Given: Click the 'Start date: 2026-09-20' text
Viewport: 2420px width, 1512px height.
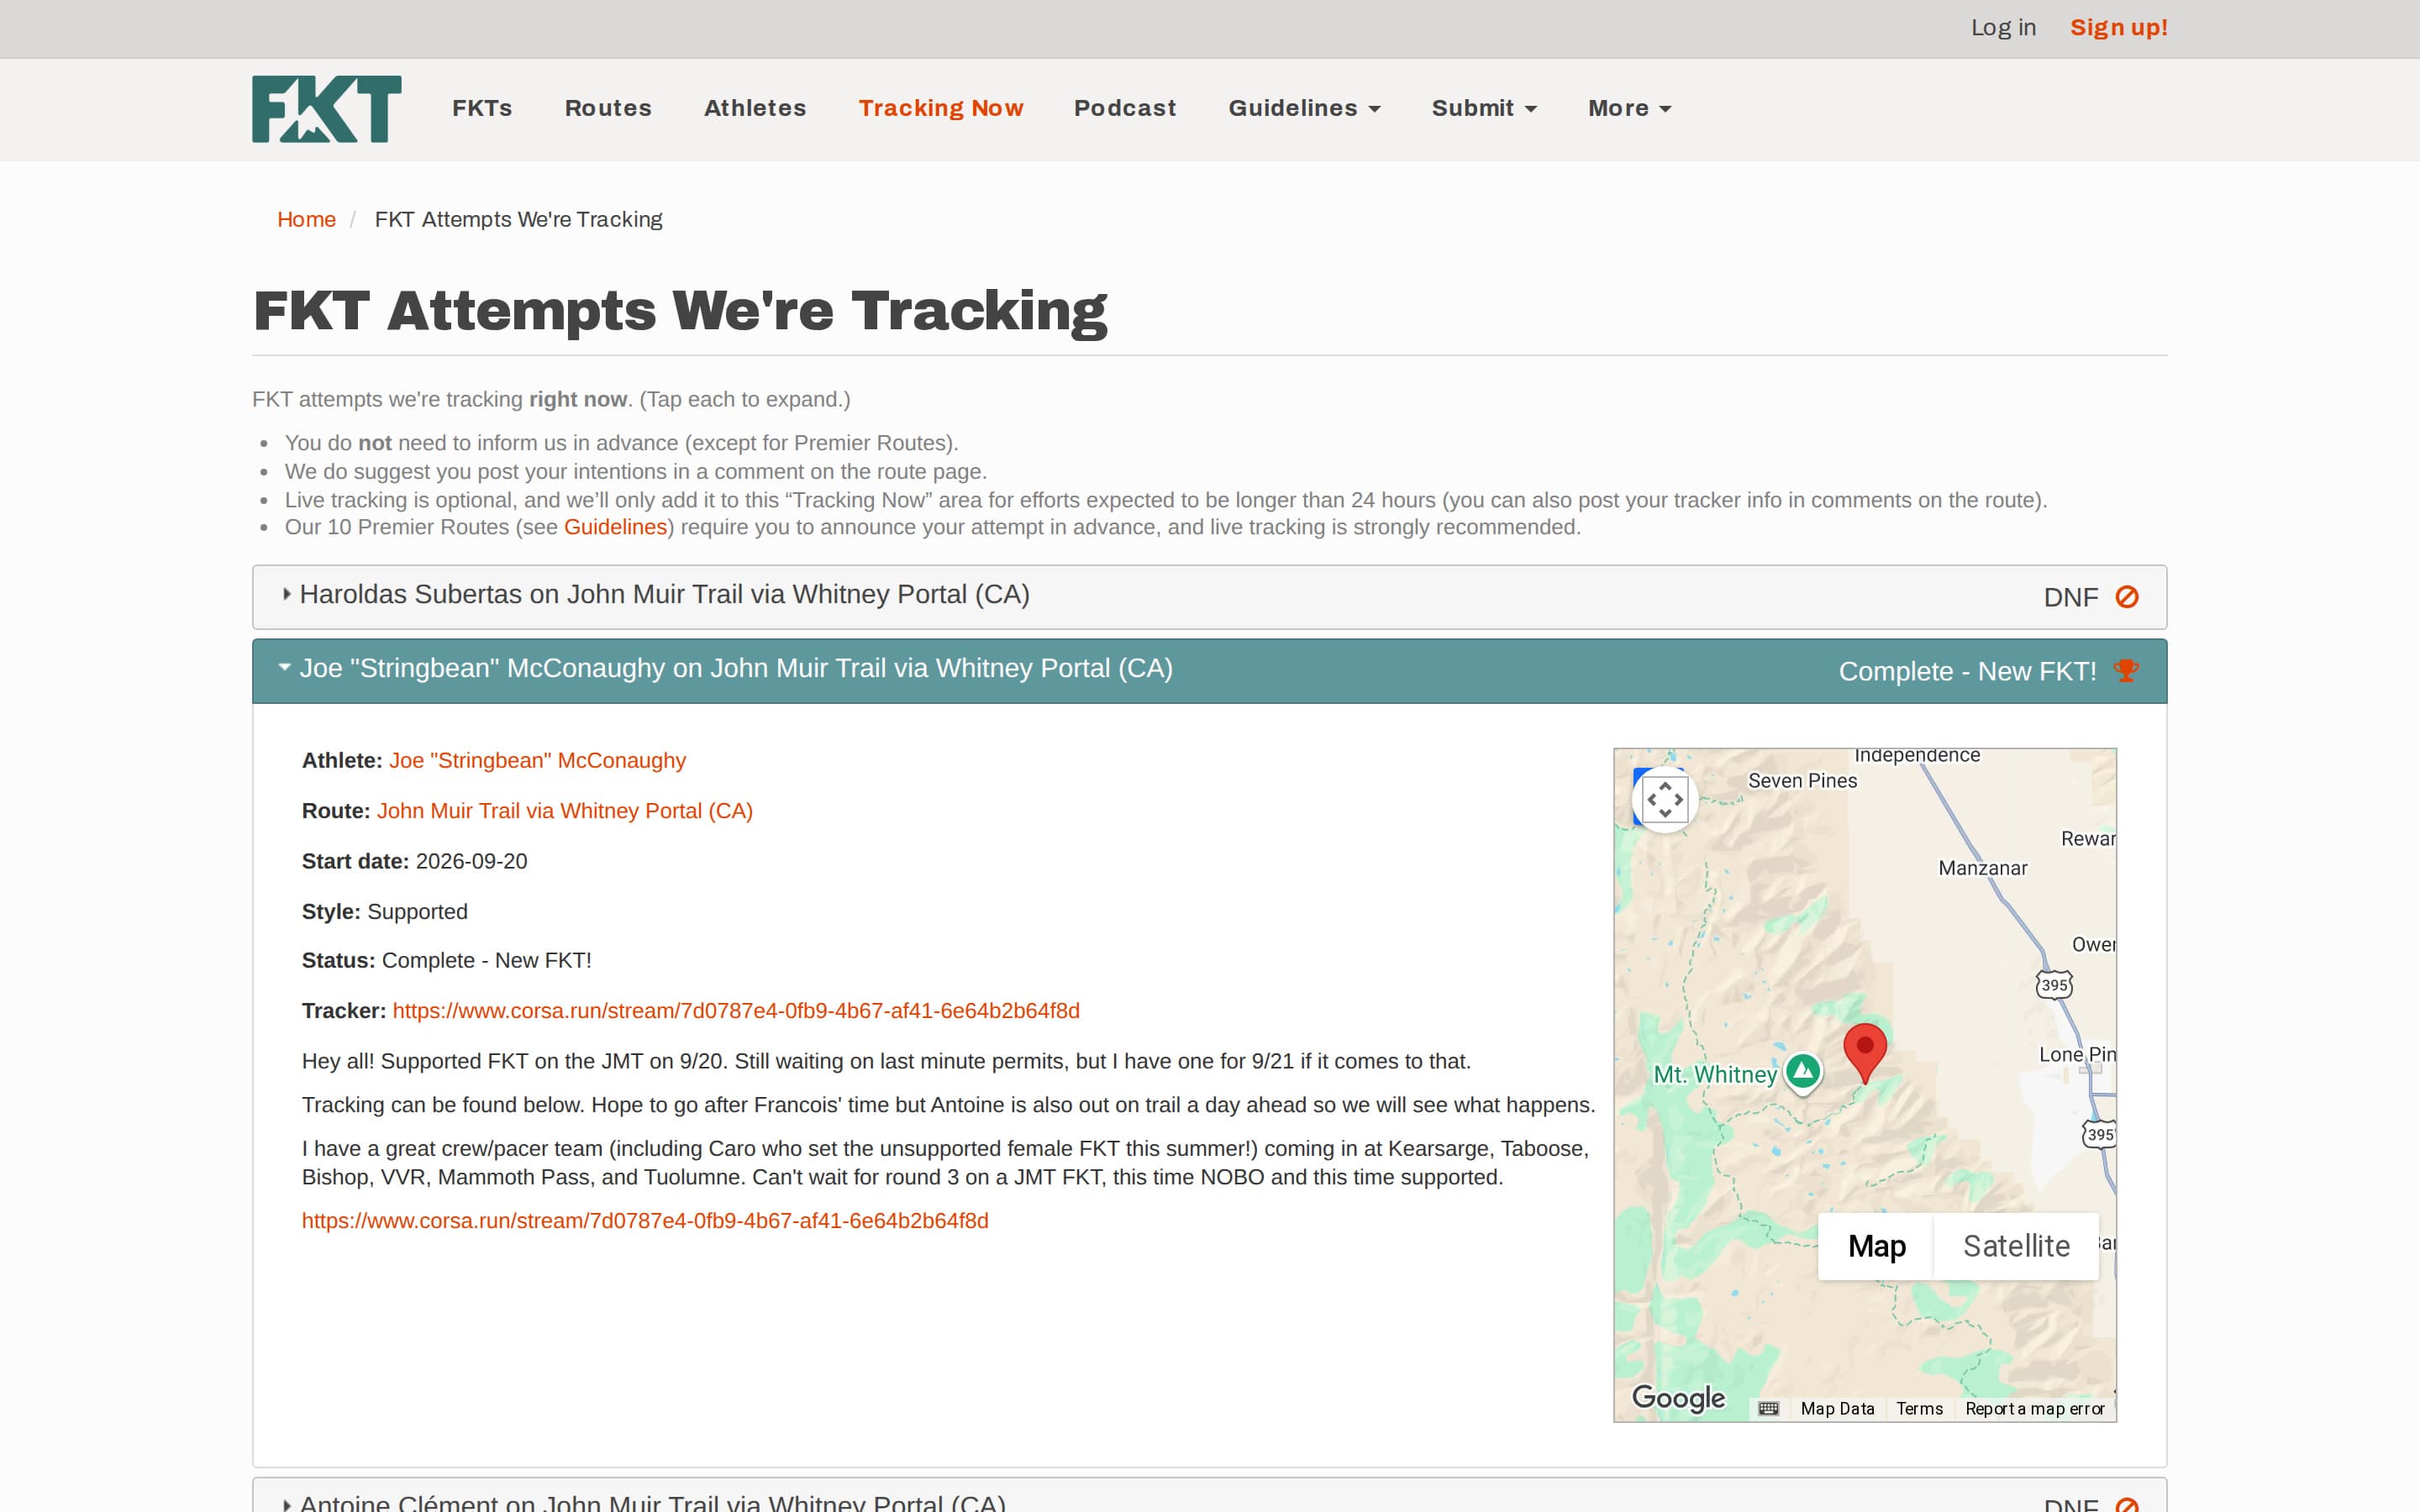Looking at the screenshot, I should point(414,861).
